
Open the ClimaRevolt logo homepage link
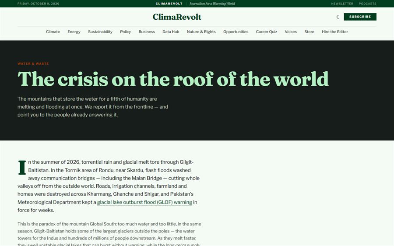click(x=177, y=17)
